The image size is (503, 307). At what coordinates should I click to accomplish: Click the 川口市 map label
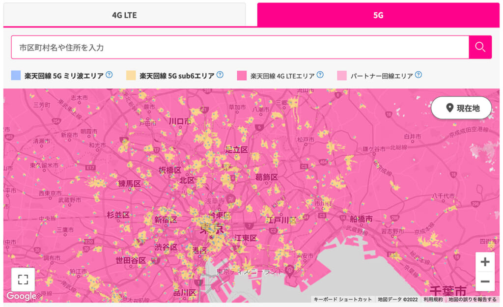tap(180, 121)
